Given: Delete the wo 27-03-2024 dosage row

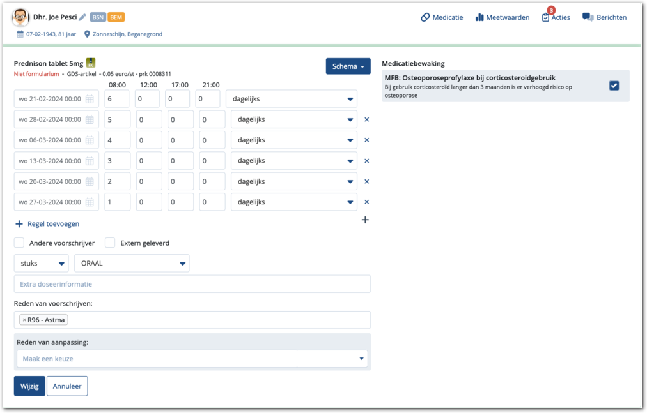Looking at the screenshot, I should coord(366,202).
